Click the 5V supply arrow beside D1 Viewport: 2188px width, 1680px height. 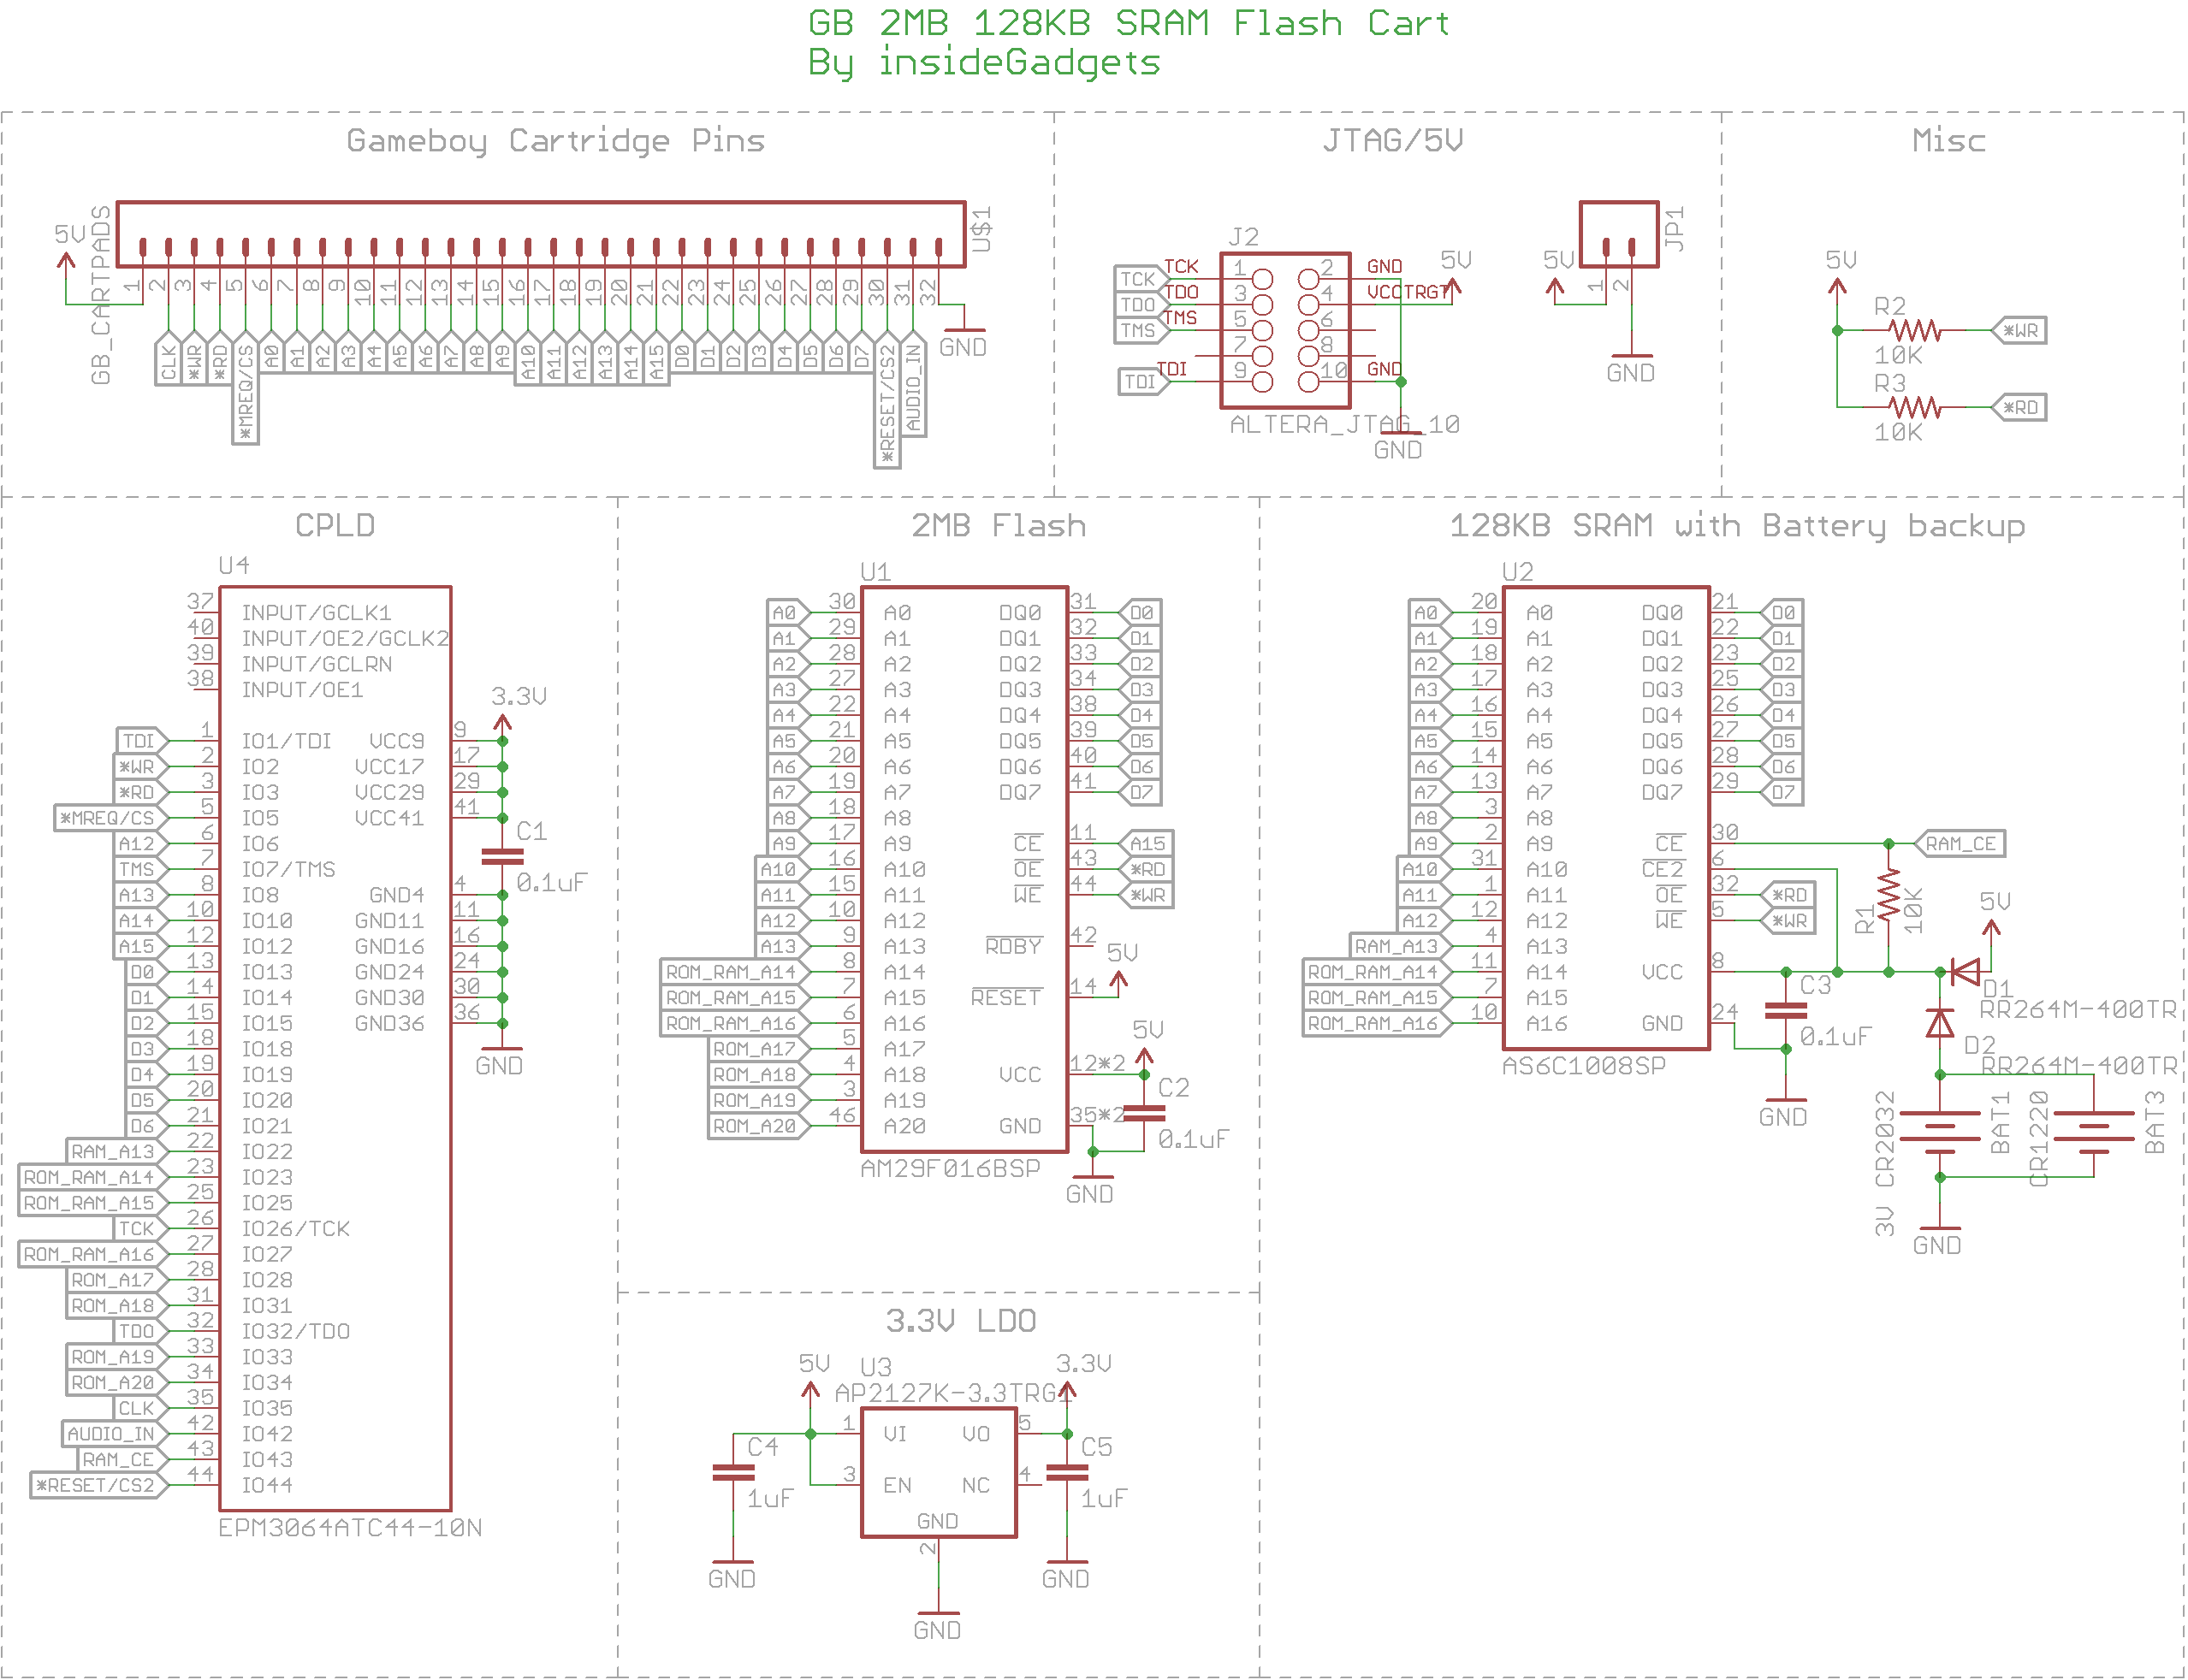pos(1991,927)
